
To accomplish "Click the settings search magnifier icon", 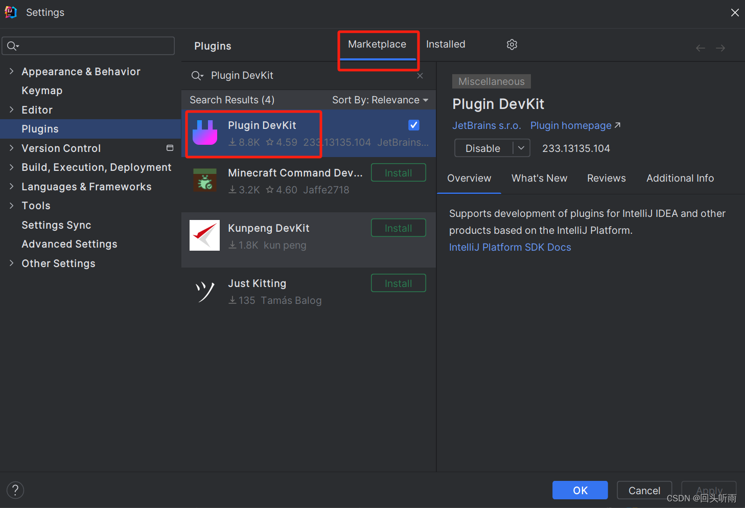I will (13, 46).
